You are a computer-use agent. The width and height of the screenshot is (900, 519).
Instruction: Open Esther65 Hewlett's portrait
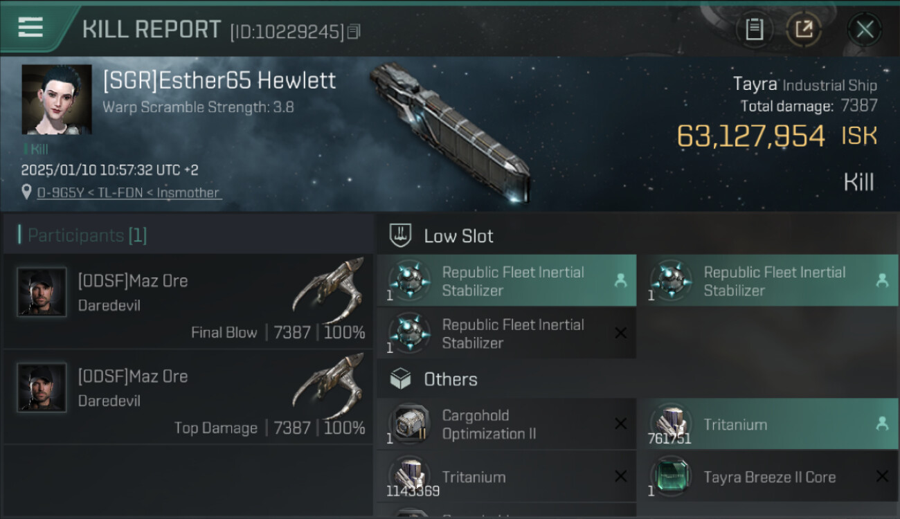pyautogui.click(x=56, y=100)
